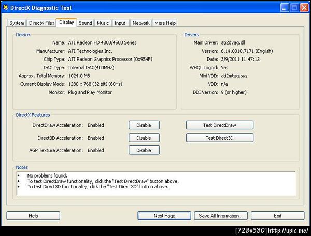
Task: Click display mode 1280 x 768 (32 bit) (60Hz)
Action: coord(95,84)
